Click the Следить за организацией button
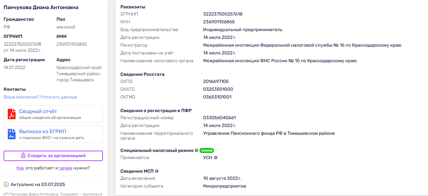Image resolution: width=428 pixels, height=196 pixels. click(53, 156)
